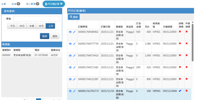Filter by 今日
This screenshot has width=199, height=100.
12,26
